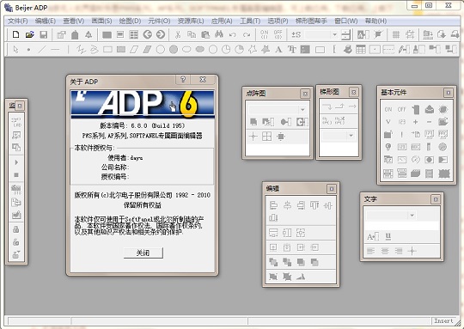The width and height of the screenshot is (464, 329).
Task: Click the exclamation mark icon in 基本元件 panel
Action: coord(401,134)
